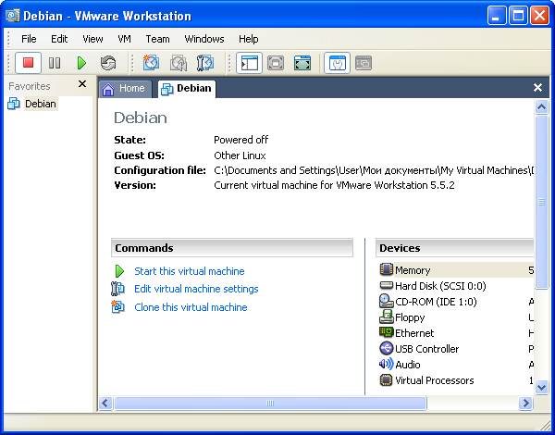
Task: Click the CD-ROM (IDE 1:0) label
Action: click(436, 302)
